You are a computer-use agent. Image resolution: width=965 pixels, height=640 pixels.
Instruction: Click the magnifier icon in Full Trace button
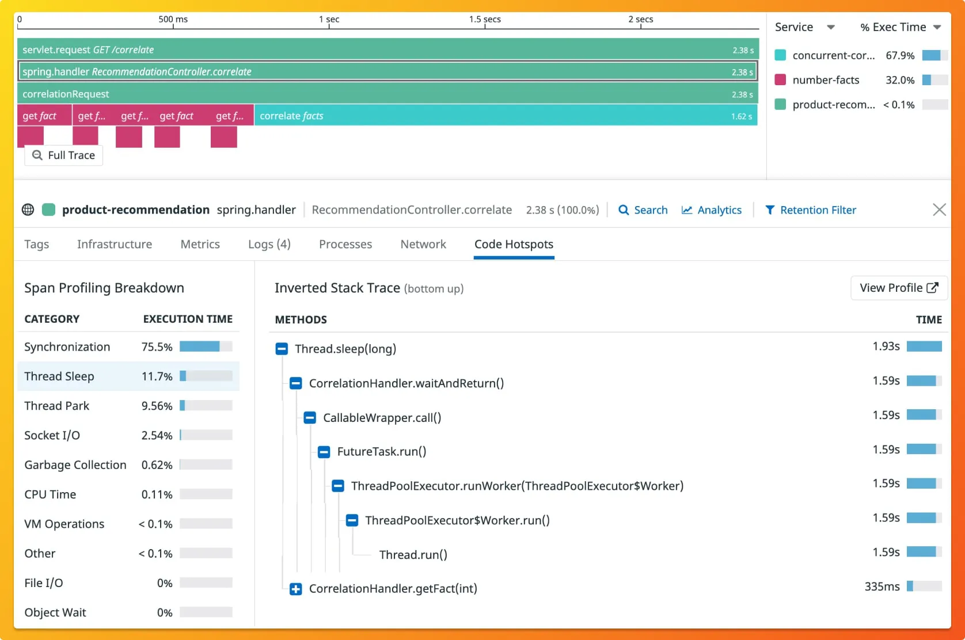tap(37, 155)
